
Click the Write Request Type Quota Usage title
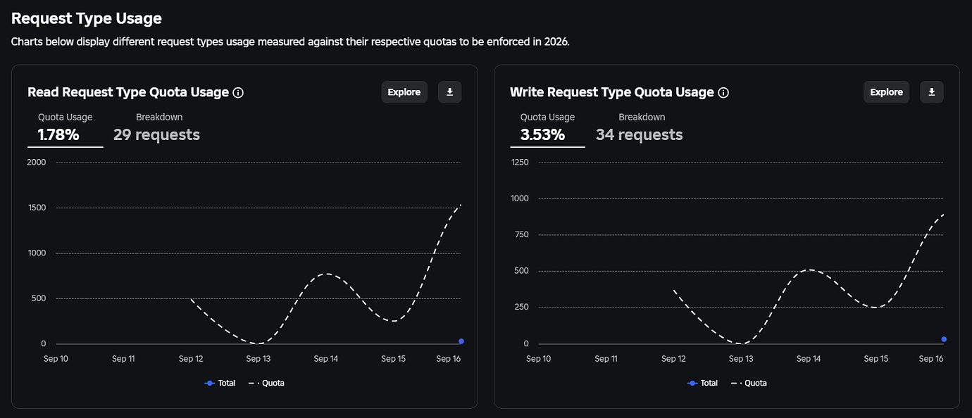[611, 92]
